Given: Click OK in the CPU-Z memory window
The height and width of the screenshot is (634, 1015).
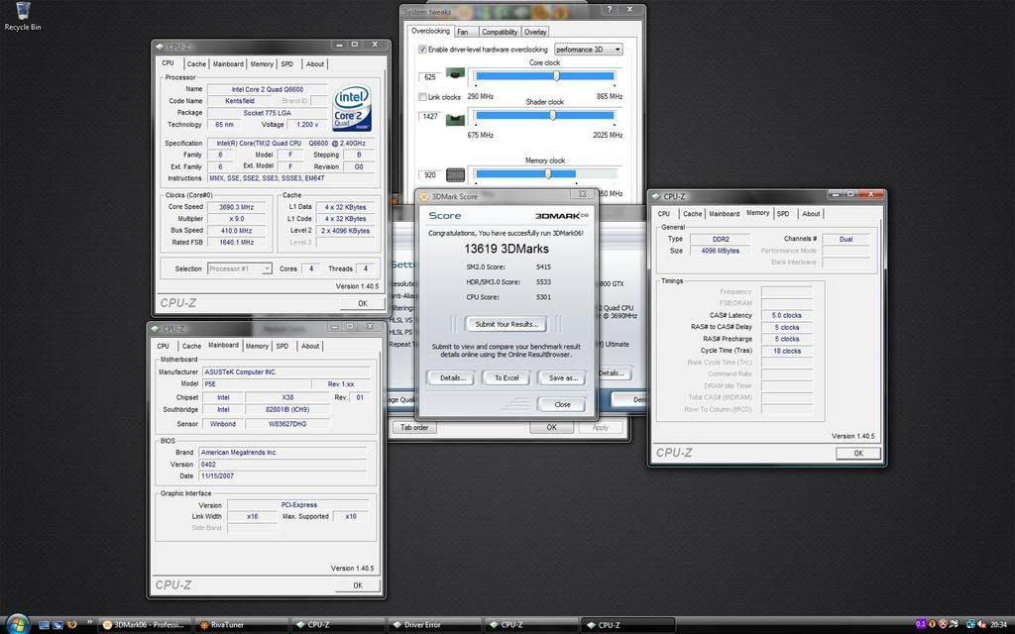Looking at the screenshot, I should 858,454.
